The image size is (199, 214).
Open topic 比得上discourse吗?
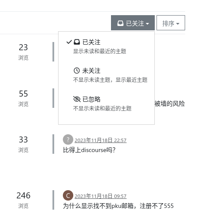tap(89, 150)
